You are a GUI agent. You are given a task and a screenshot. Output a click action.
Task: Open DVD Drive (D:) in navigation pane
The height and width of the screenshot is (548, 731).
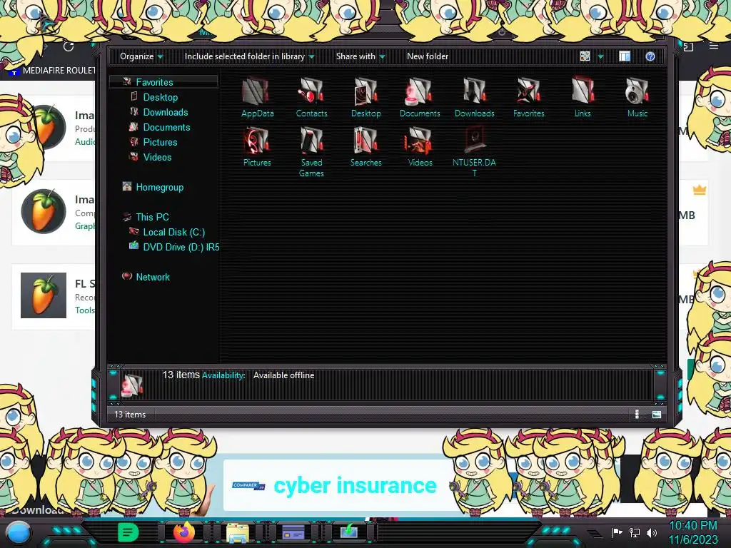pyautogui.click(x=181, y=247)
